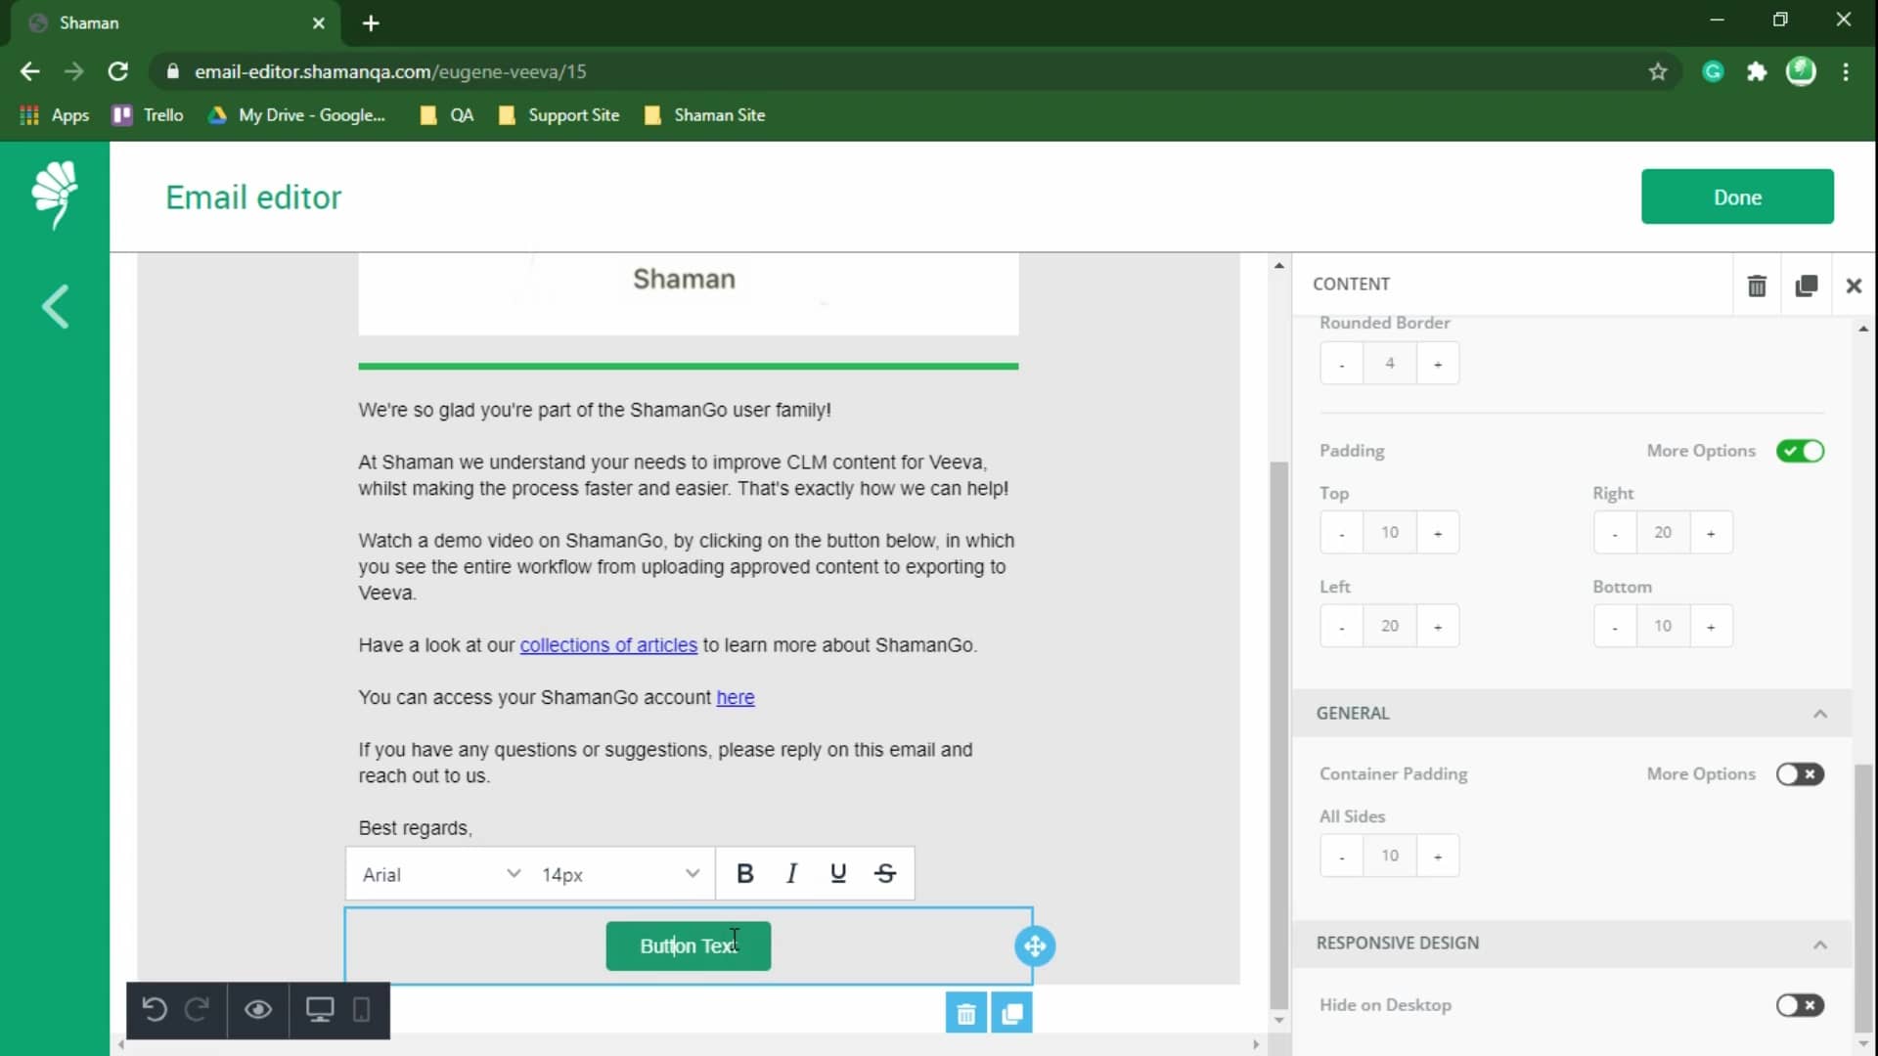The image size is (1878, 1056).
Task: Open the Arial font family dropdown
Action: [x=438, y=873]
